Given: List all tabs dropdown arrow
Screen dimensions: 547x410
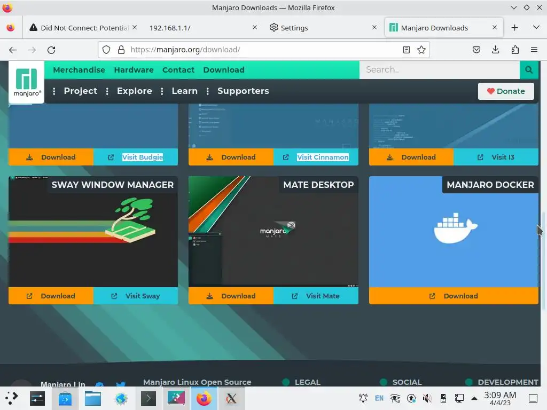Looking at the screenshot, I should 536,27.
